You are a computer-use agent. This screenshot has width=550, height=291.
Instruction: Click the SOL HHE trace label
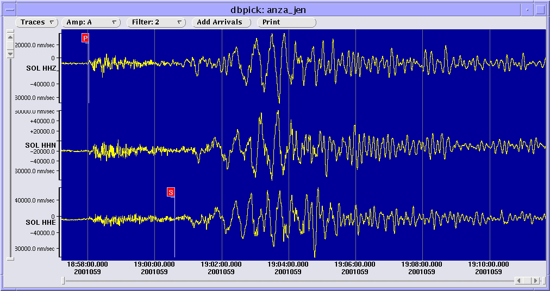click(41, 223)
